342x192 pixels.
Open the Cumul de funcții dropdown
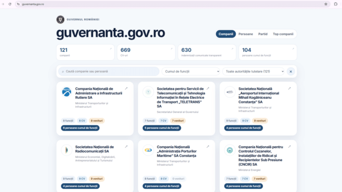(x=191, y=71)
